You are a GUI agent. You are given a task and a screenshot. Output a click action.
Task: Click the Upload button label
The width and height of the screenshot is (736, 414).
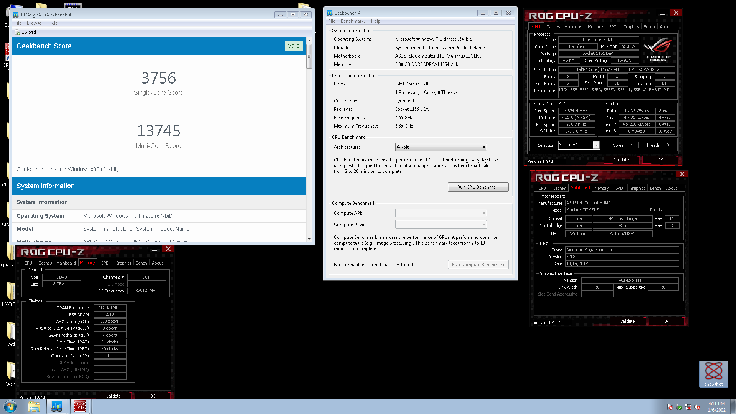pos(28,32)
